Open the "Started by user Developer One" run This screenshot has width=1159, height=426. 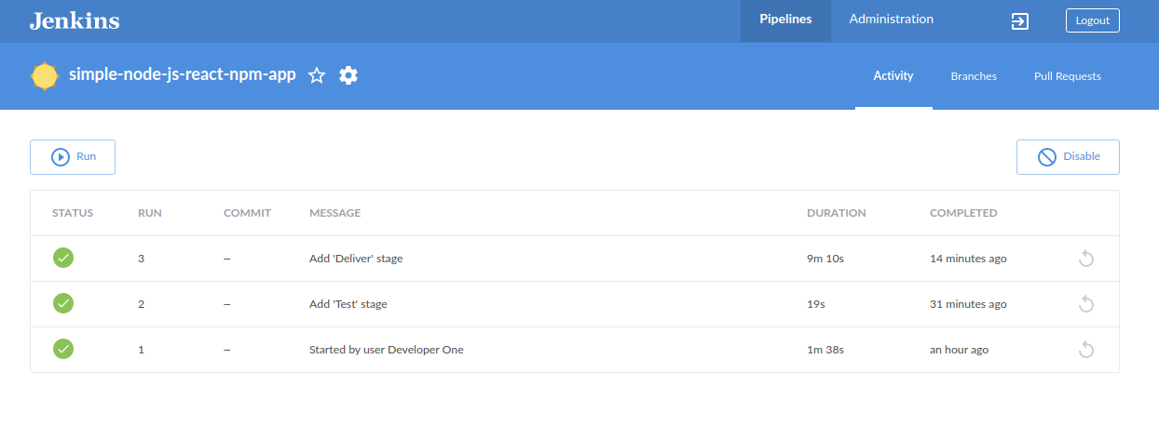tap(387, 350)
